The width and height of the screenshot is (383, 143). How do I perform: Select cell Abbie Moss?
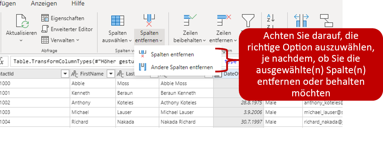click(186, 83)
